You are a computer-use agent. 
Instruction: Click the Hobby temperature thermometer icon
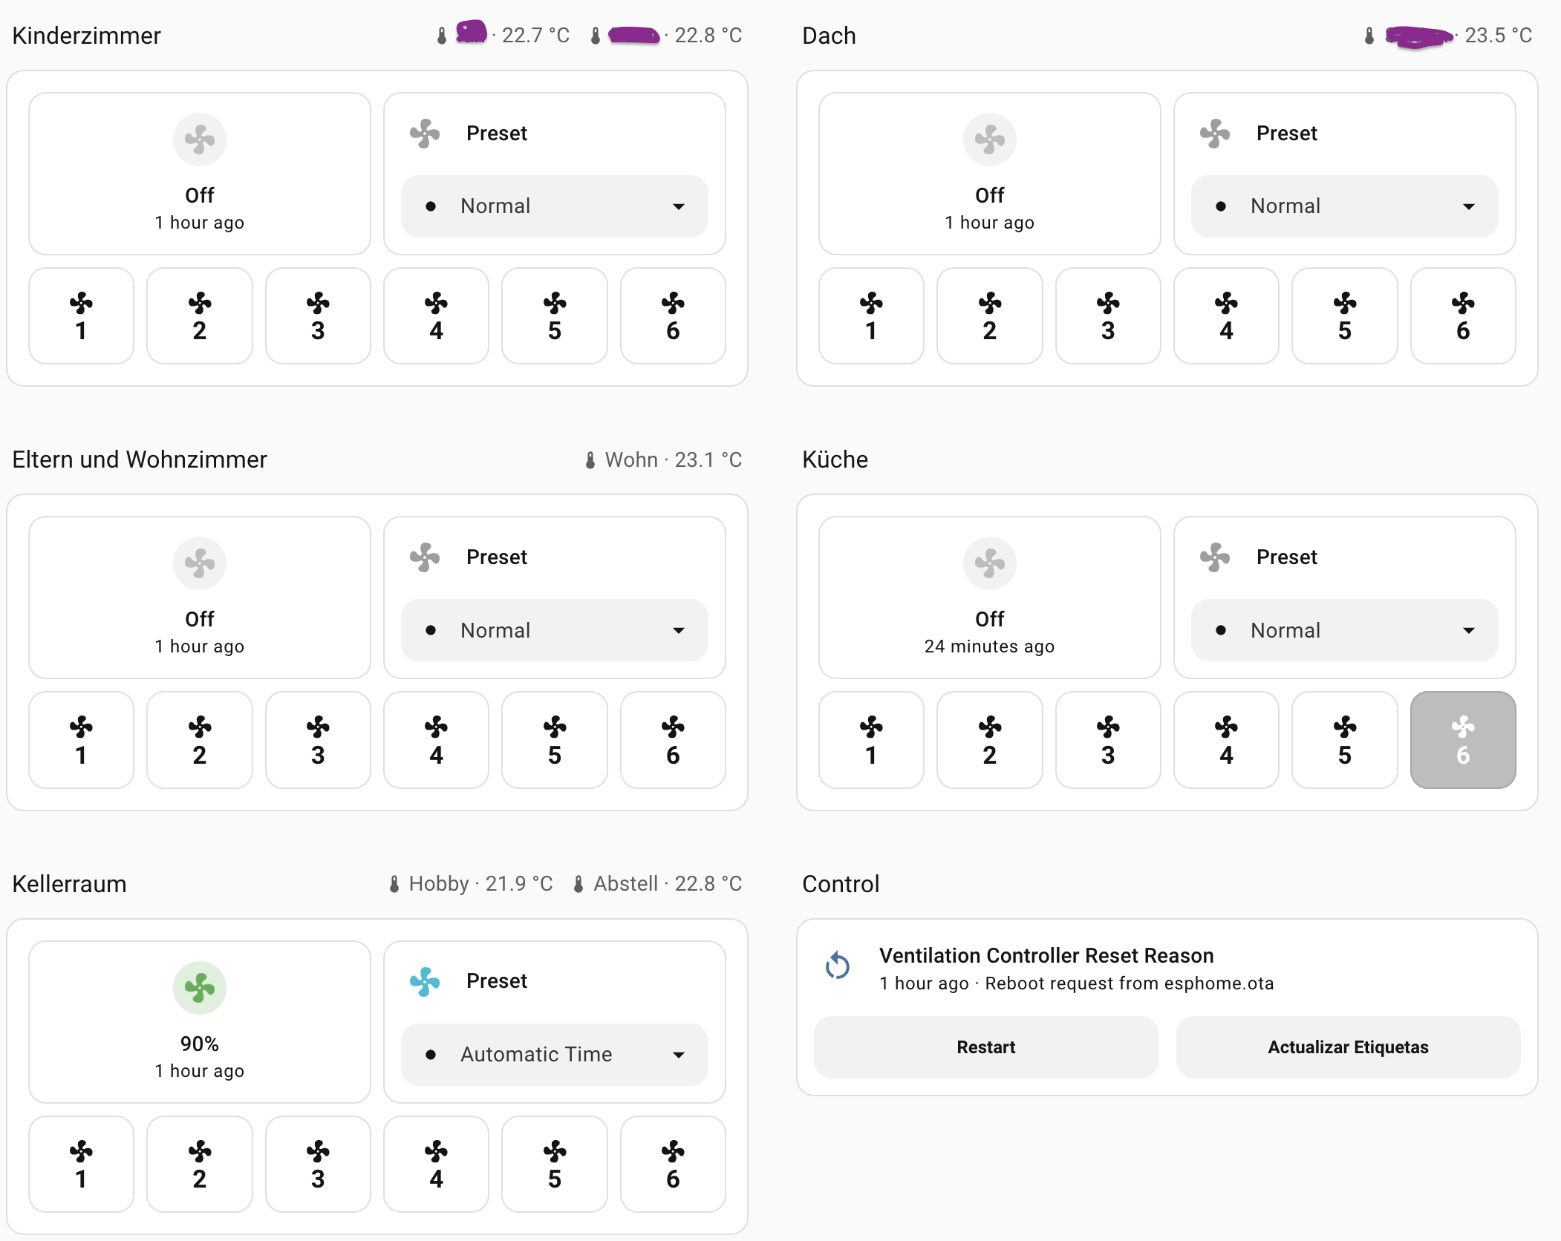[394, 884]
